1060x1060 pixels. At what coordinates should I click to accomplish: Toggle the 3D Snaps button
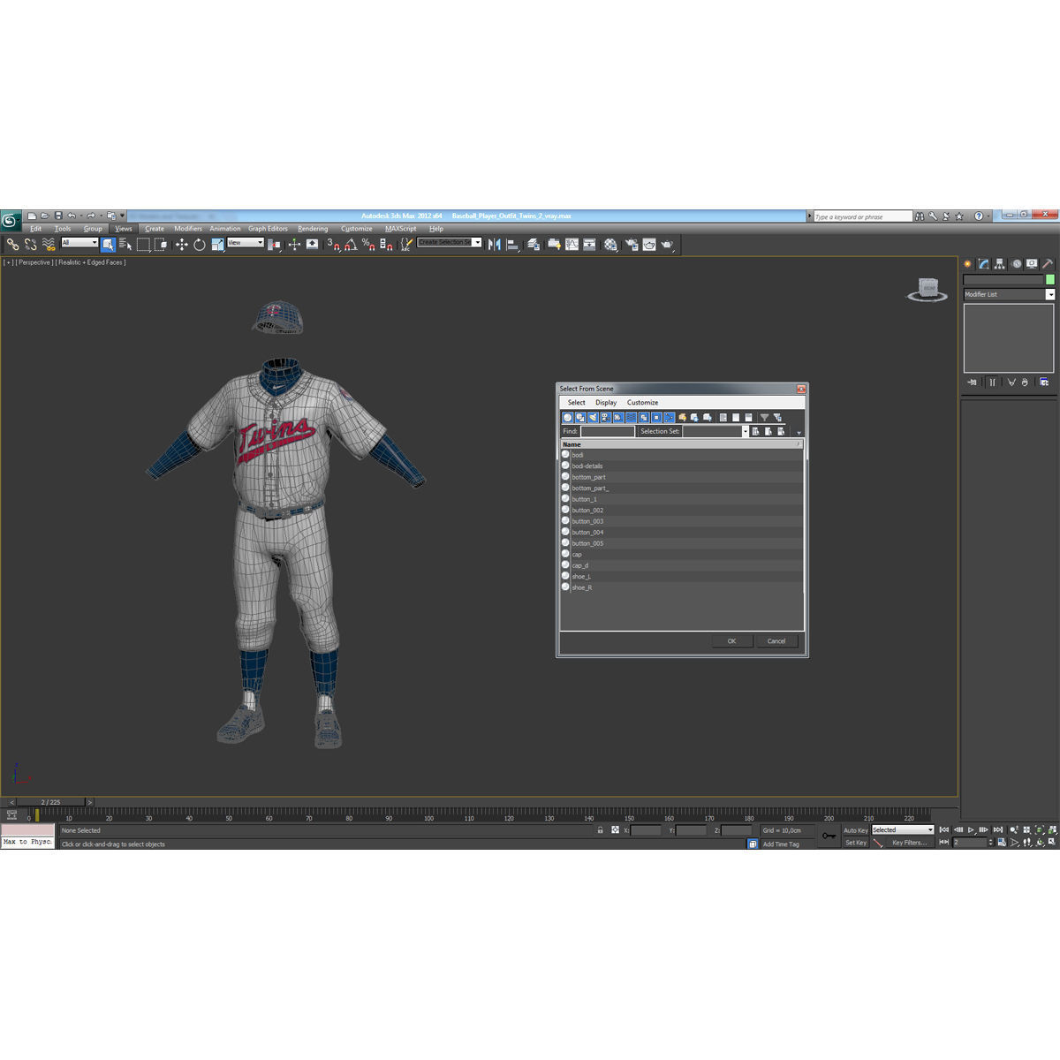pyautogui.click(x=333, y=245)
